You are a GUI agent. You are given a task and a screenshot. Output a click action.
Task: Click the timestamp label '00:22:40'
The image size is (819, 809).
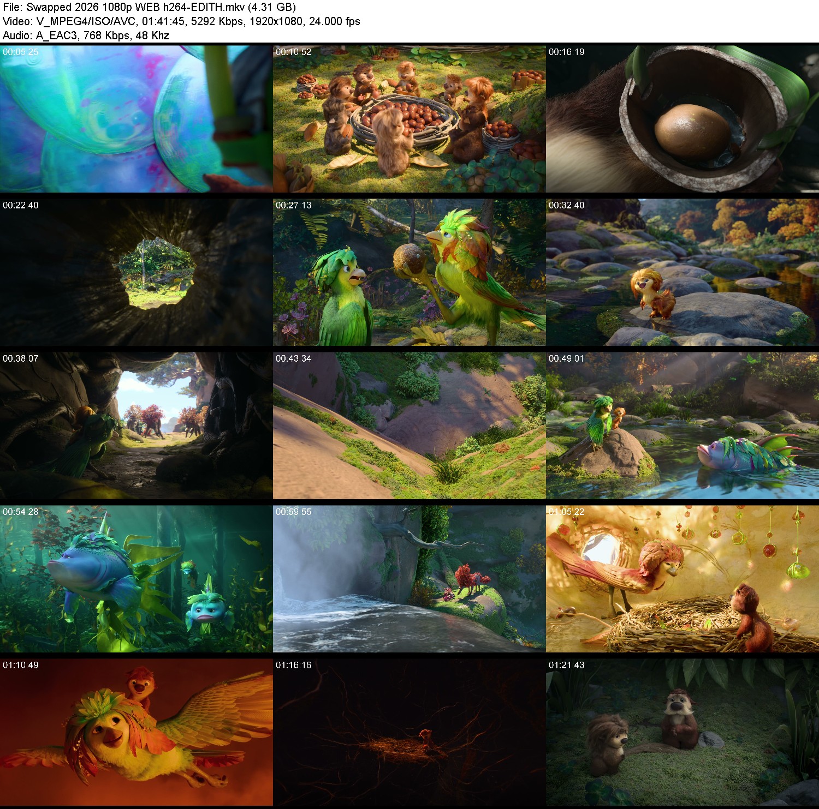(21, 205)
